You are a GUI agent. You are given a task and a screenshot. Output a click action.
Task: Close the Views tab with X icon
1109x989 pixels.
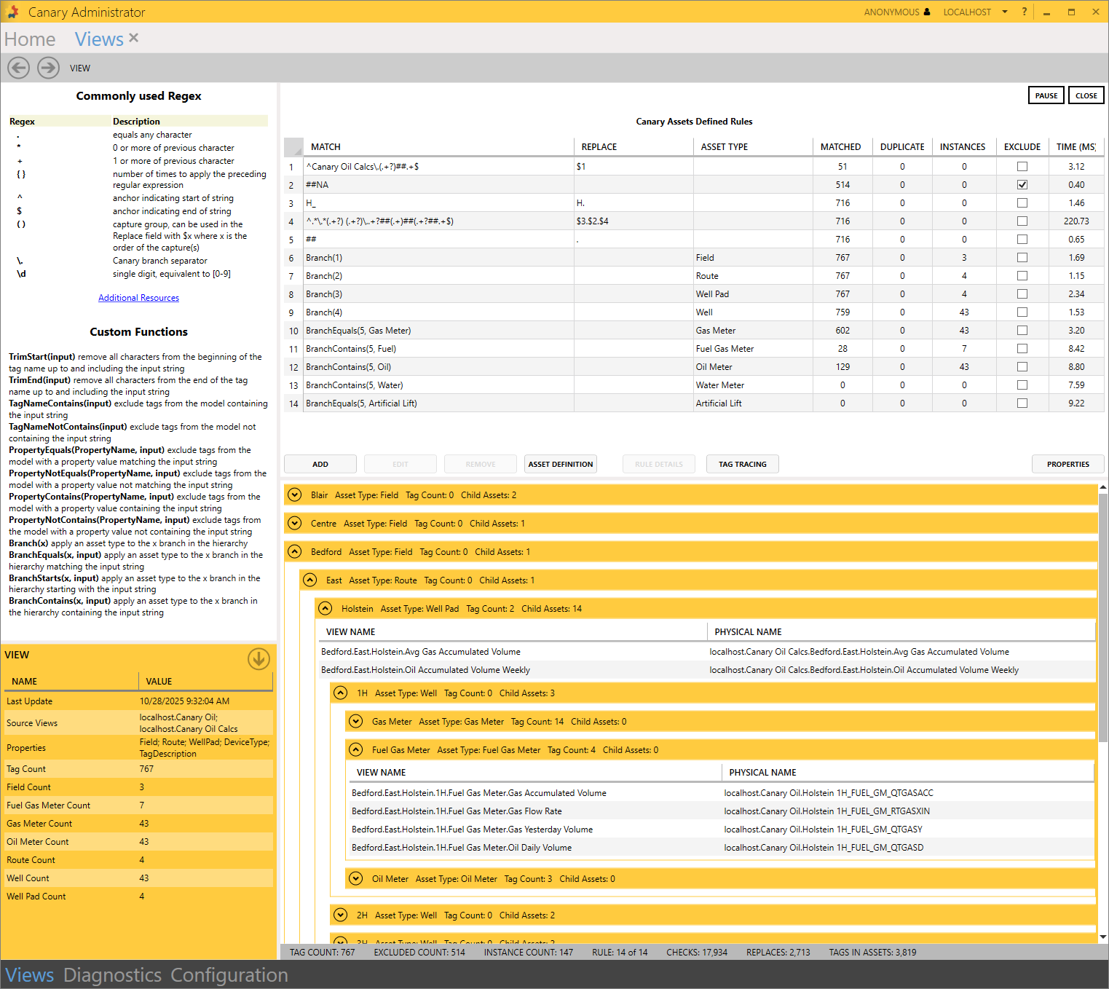[x=133, y=38]
